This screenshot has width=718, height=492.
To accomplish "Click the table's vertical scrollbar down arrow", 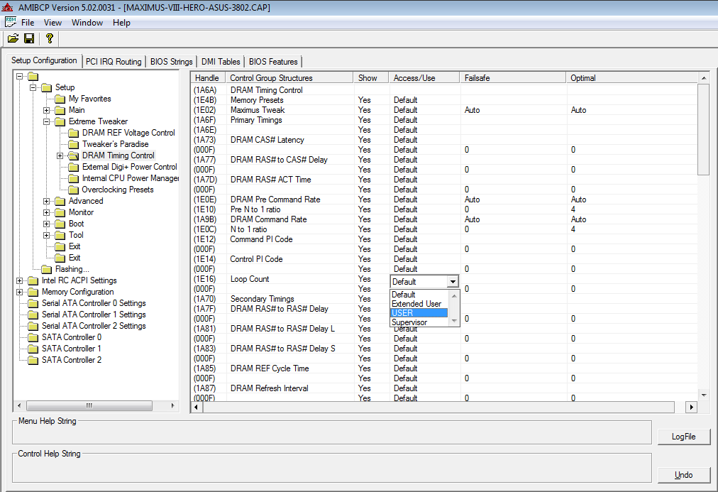I will 703,395.
